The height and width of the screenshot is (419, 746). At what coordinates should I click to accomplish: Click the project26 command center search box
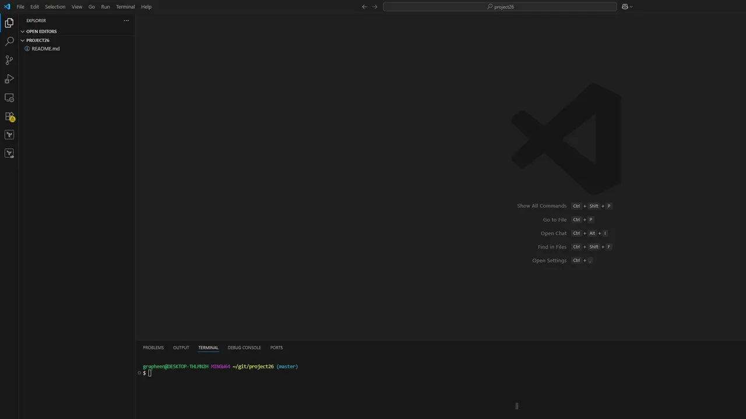pyautogui.click(x=500, y=7)
